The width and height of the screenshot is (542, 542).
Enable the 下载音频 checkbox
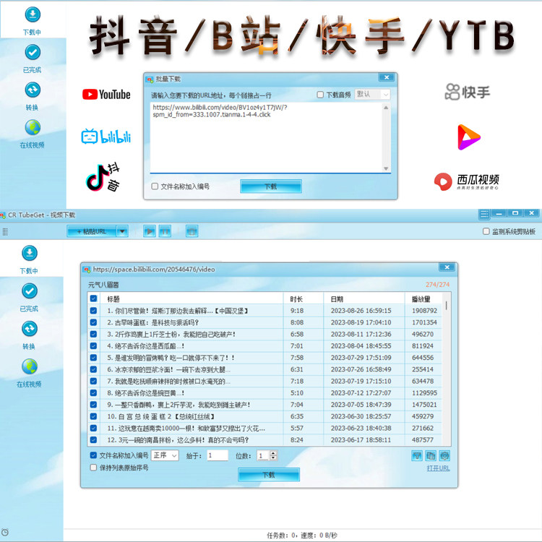(320, 95)
